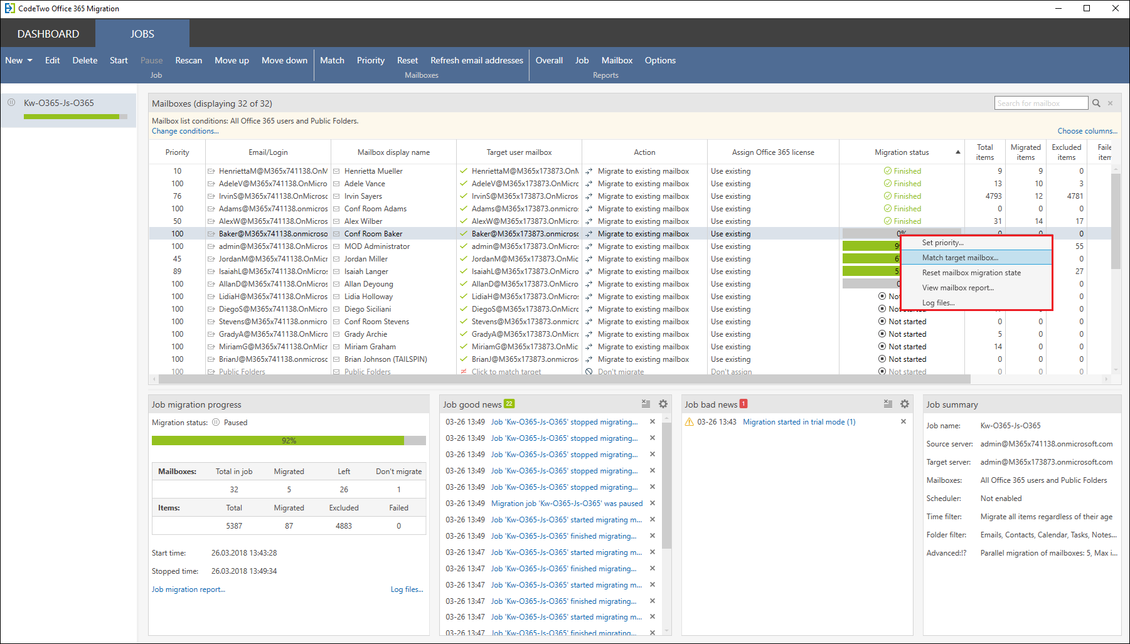Open the New job dropdown
Image resolution: width=1130 pixels, height=644 pixels.
[19, 60]
